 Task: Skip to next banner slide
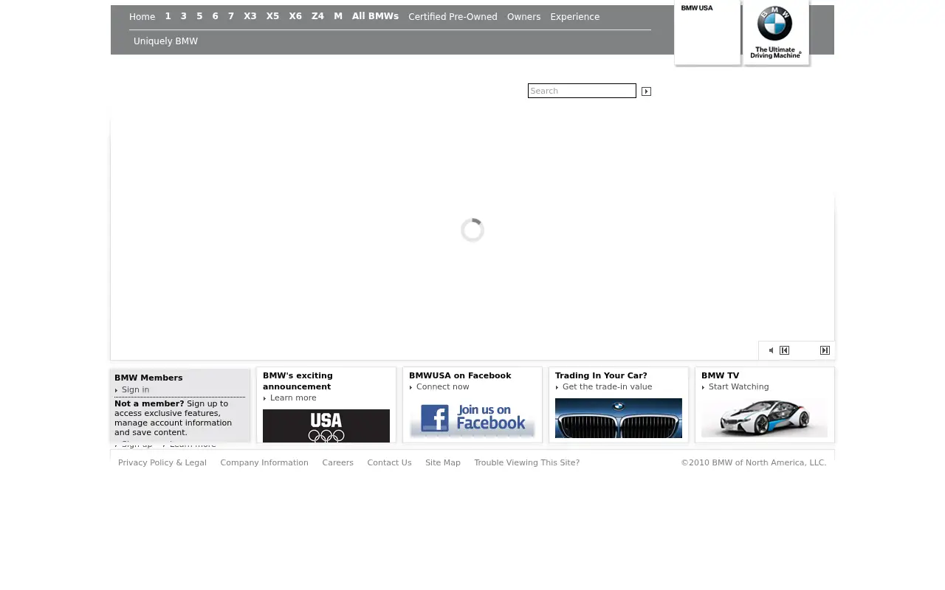click(x=825, y=350)
